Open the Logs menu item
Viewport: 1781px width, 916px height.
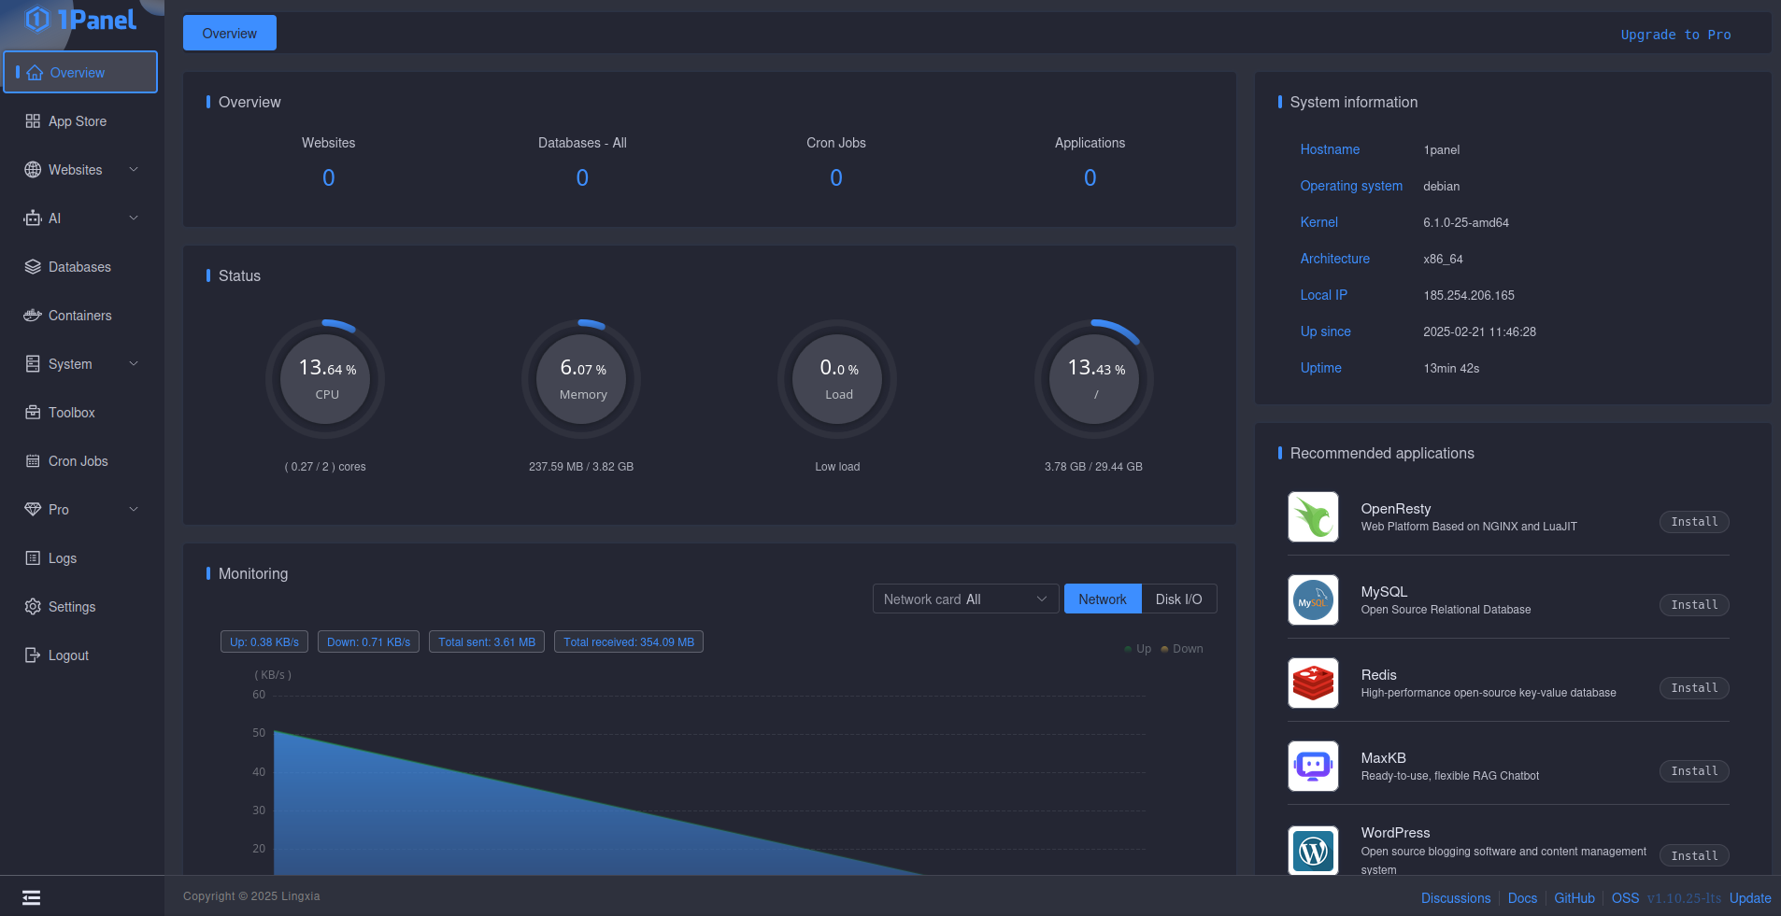[63, 558]
